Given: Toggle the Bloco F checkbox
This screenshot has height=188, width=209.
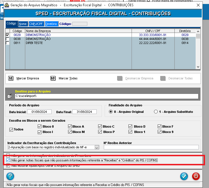Looking at the screenshot, I should 160,126.
